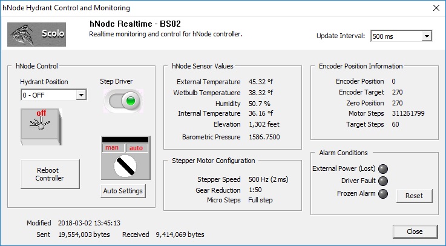Open the Hydrant Position dropdown arrow

click(x=81, y=95)
